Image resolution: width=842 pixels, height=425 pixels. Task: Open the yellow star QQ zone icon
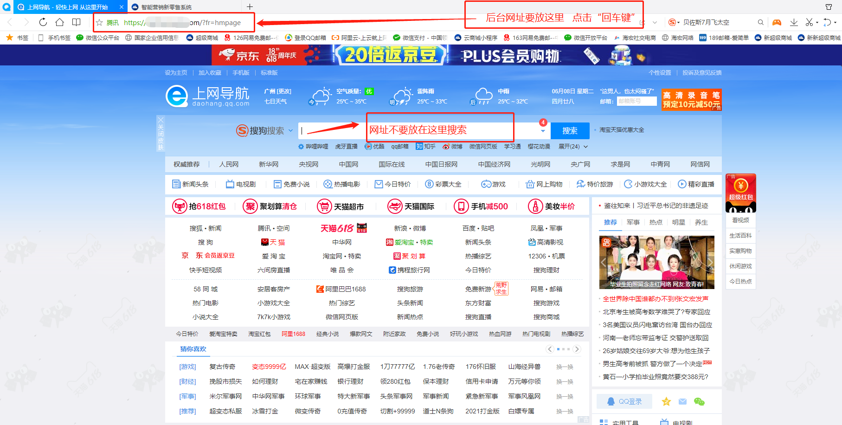click(x=666, y=401)
